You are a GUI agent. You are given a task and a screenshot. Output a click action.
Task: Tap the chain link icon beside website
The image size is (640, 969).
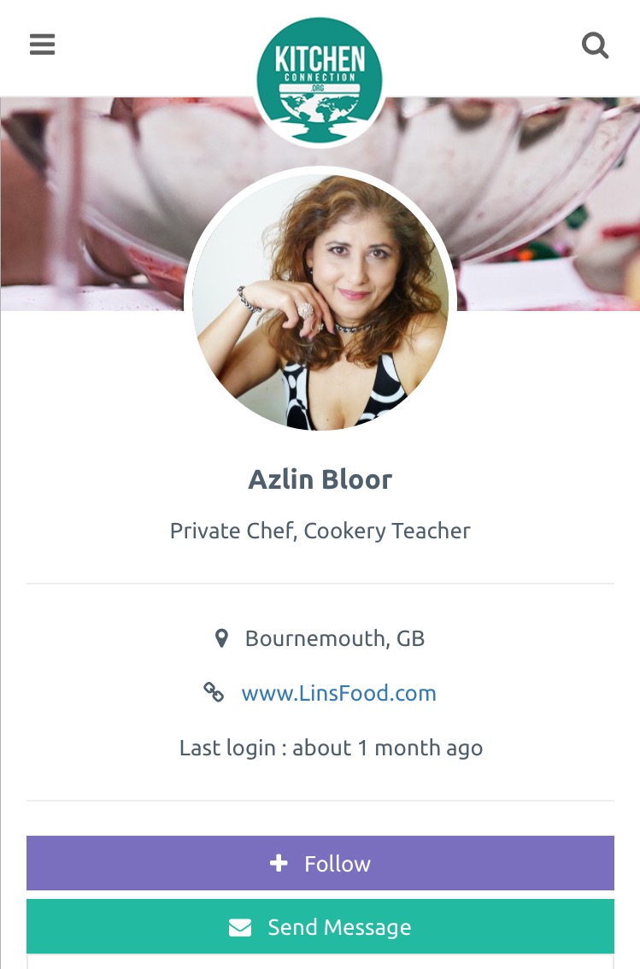point(214,692)
